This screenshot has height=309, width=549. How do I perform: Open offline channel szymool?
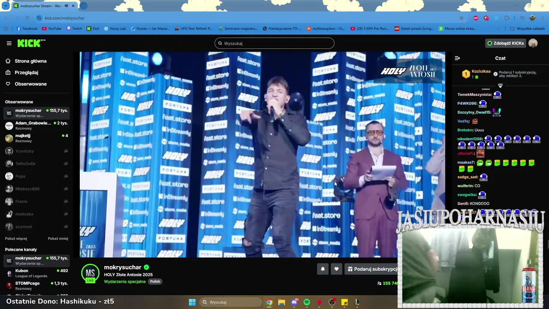tap(36, 227)
